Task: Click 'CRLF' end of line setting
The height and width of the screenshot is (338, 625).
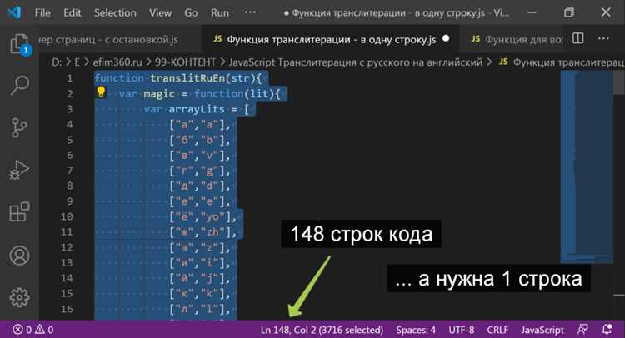Action: pos(497,330)
